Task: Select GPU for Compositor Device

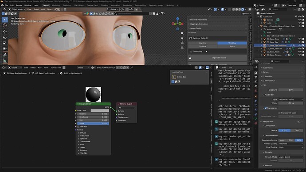Action: (297, 130)
